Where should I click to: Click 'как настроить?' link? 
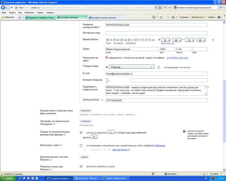(121, 150)
